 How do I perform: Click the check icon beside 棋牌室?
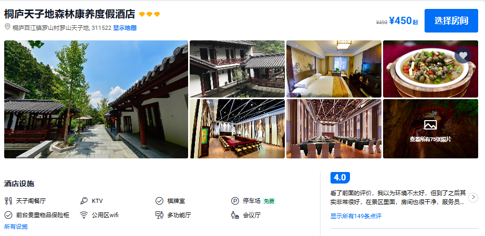(159, 201)
